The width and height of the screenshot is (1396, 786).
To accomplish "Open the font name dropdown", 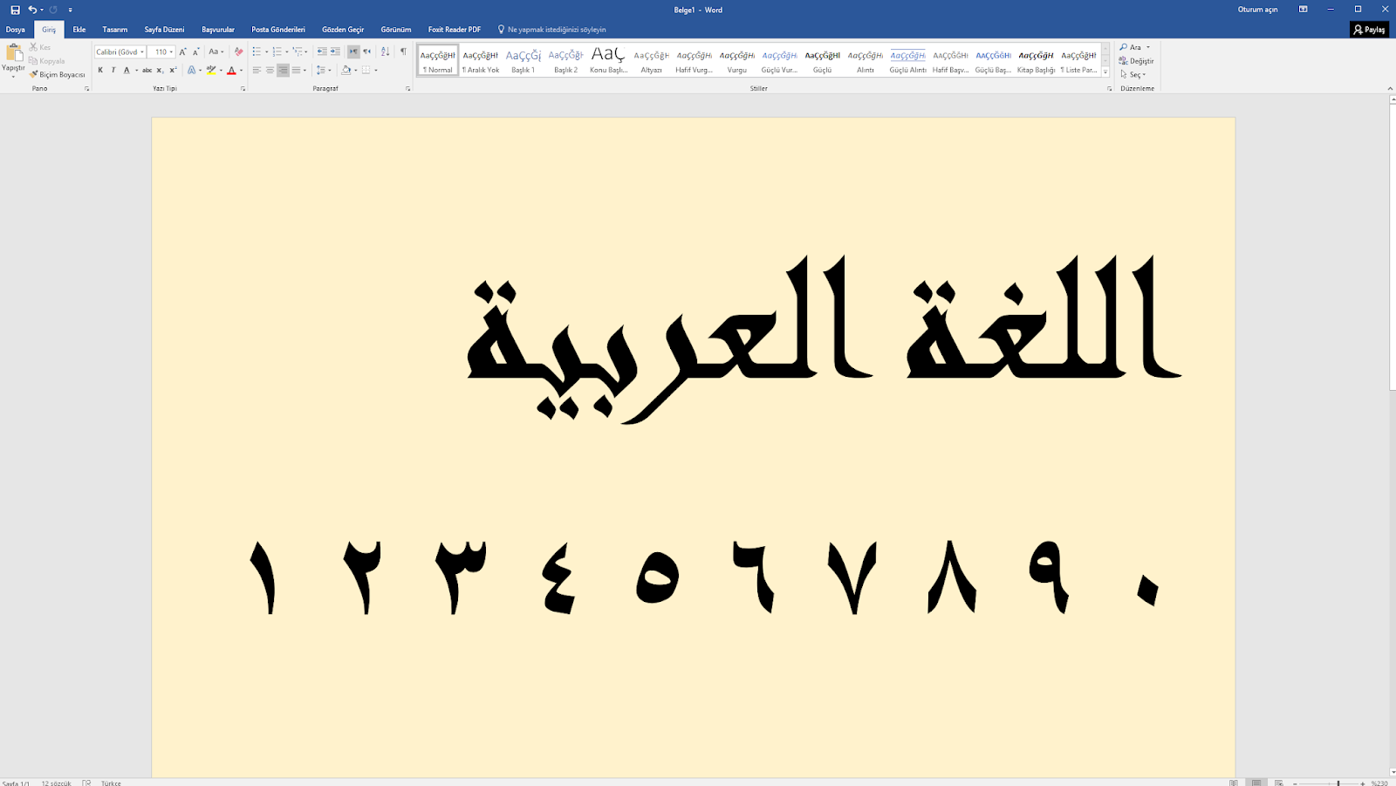I will (x=142, y=51).
